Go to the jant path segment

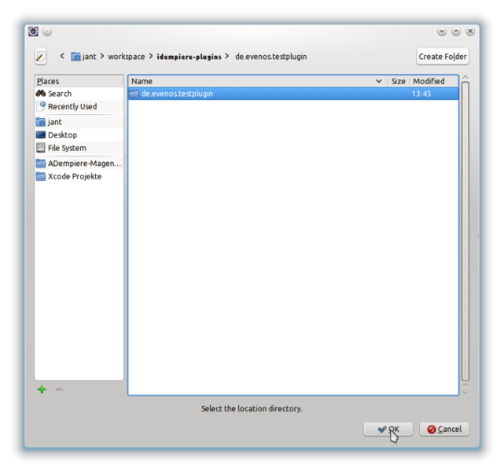pyautogui.click(x=83, y=57)
